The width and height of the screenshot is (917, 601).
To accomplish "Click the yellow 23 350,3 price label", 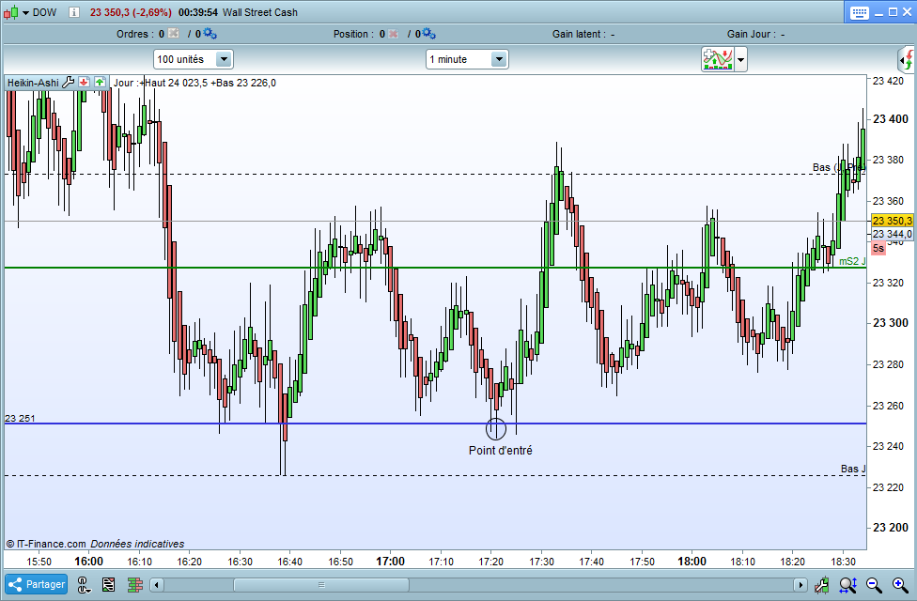I will (x=892, y=221).
